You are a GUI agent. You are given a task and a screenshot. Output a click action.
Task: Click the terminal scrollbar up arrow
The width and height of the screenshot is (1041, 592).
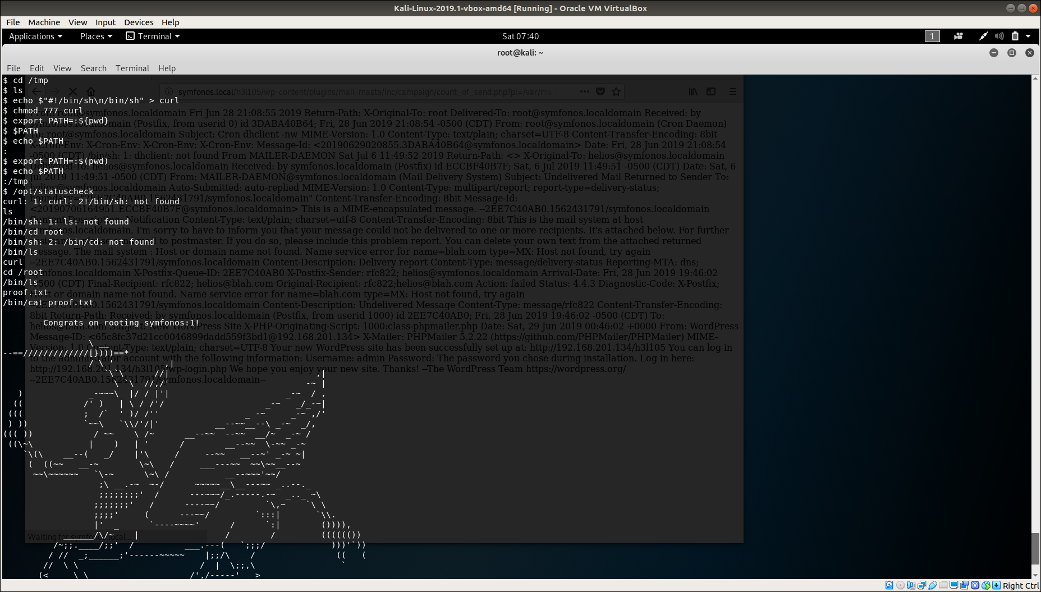1035,79
